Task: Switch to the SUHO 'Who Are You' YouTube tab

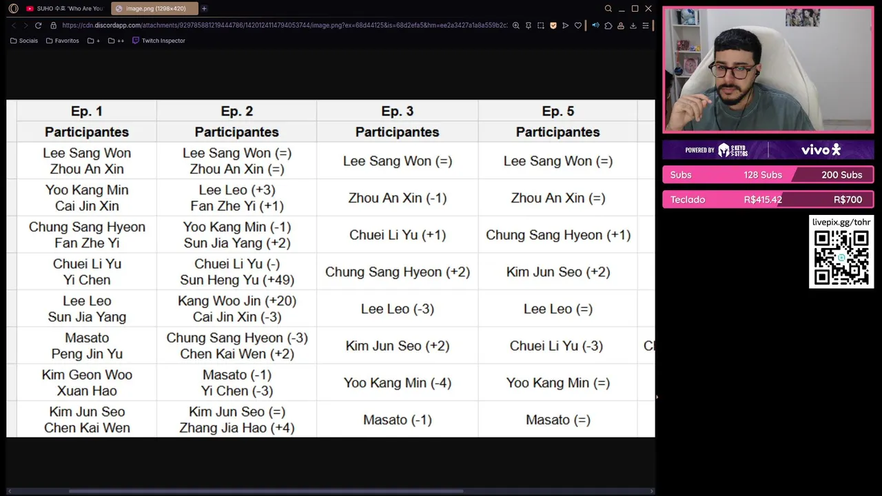Action: click(x=64, y=8)
